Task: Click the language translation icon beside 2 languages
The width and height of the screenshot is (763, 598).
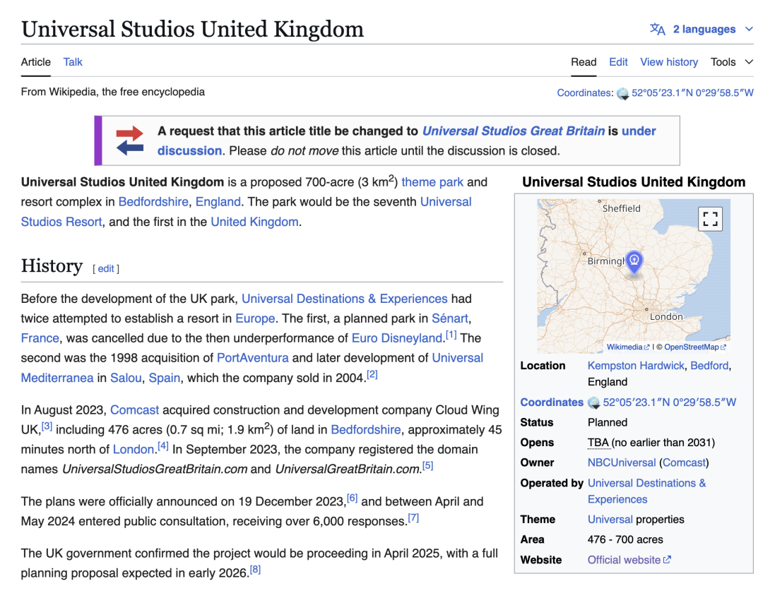Action: tap(658, 29)
